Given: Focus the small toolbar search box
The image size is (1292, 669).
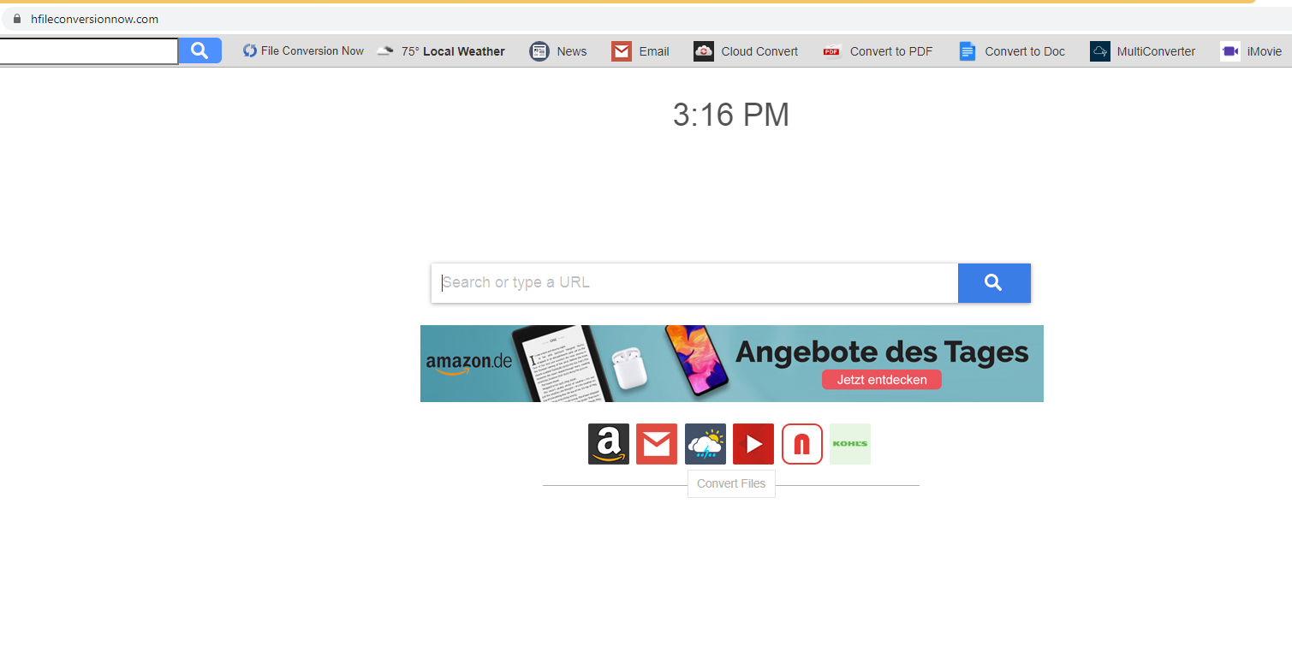Looking at the screenshot, I should [88, 51].
